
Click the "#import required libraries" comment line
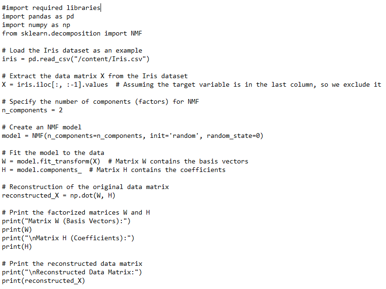[51, 8]
